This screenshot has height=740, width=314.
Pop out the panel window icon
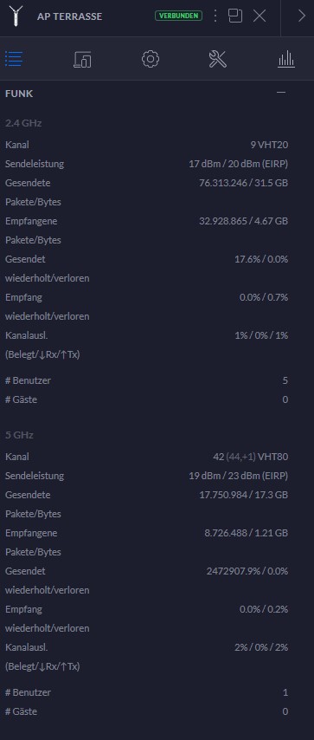[x=235, y=16]
